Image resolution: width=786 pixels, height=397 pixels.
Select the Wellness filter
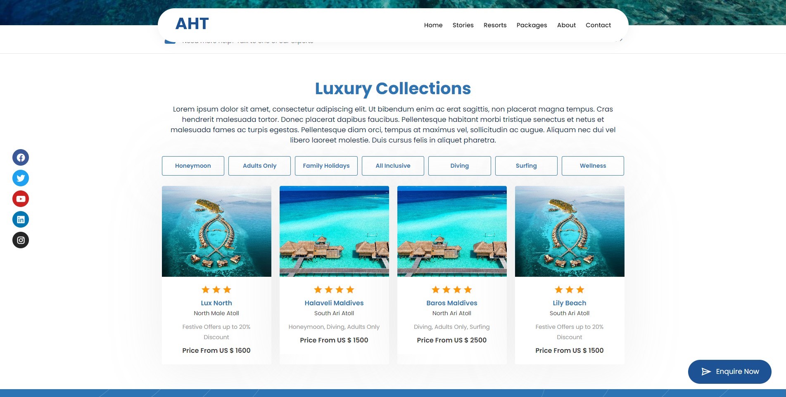coord(593,166)
